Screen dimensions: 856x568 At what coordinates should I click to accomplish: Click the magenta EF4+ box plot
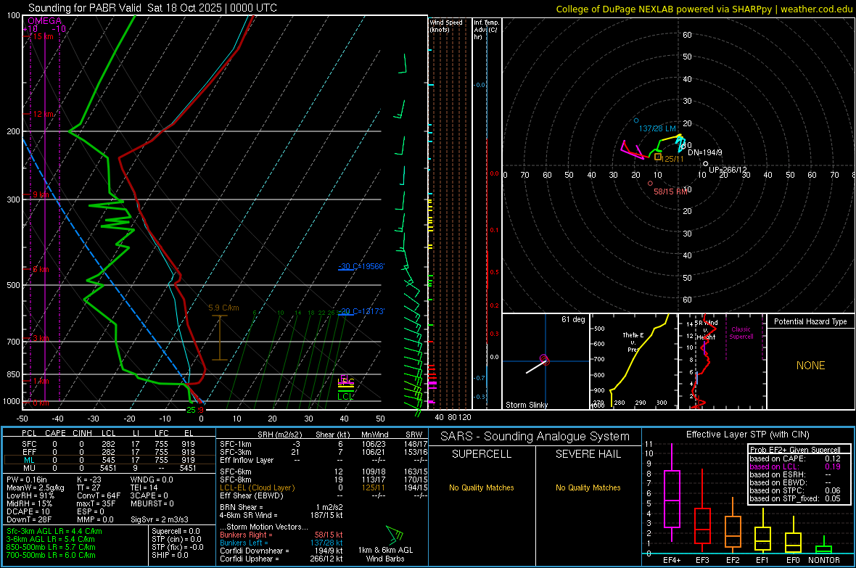(x=672, y=493)
